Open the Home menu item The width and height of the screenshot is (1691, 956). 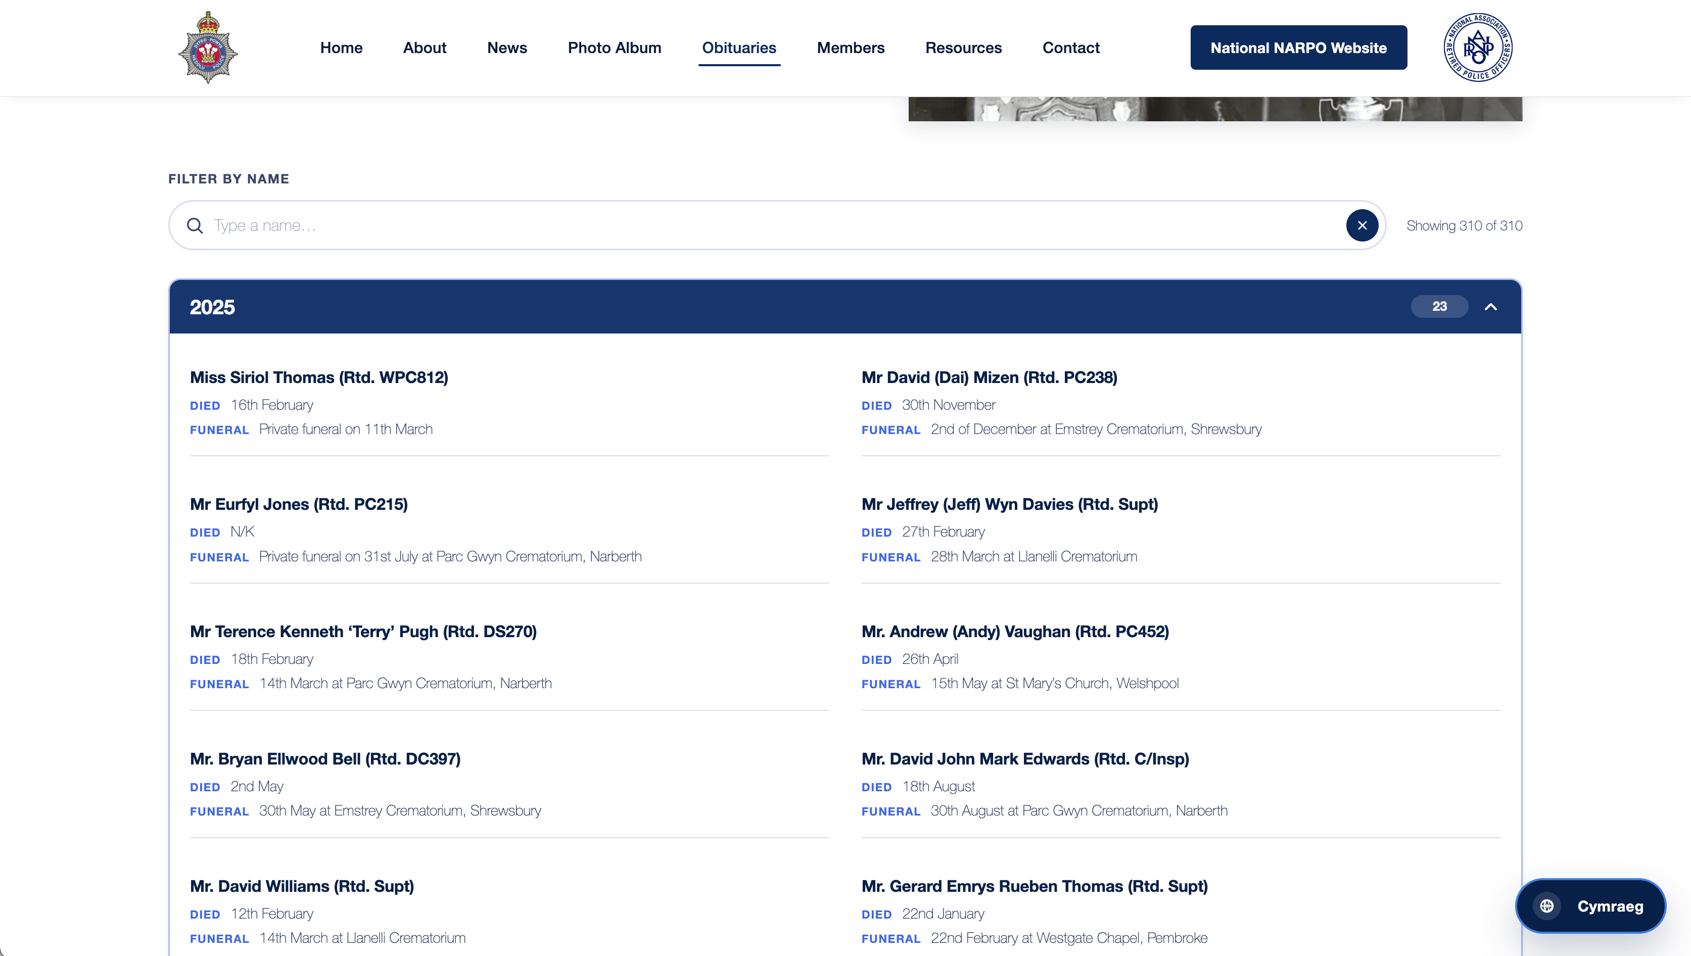coord(342,48)
